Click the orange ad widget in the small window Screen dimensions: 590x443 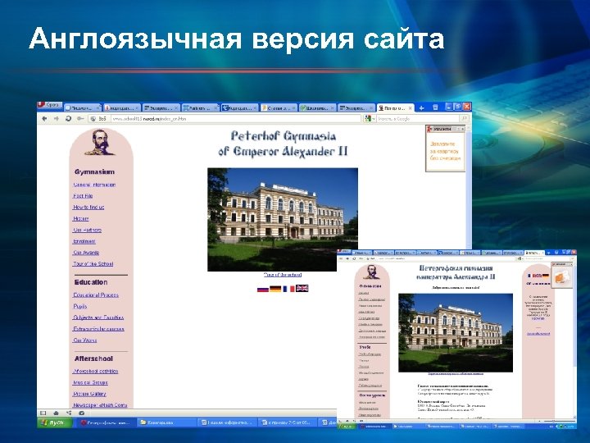click(x=561, y=277)
